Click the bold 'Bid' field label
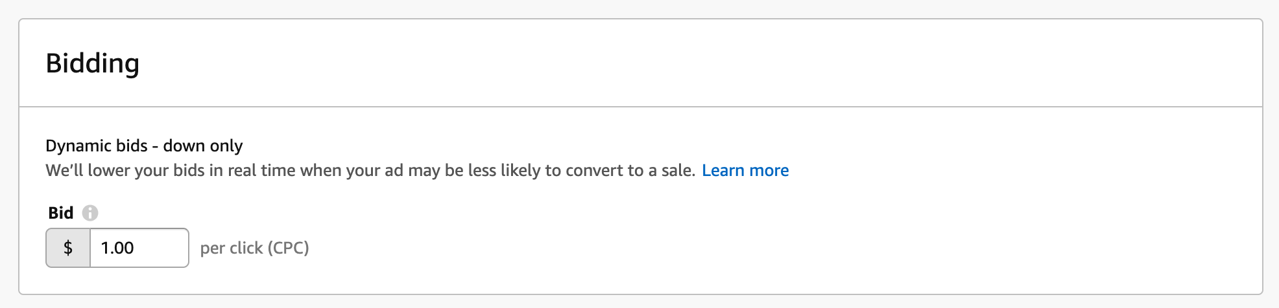This screenshot has height=308, width=1279. [x=61, y=213]
